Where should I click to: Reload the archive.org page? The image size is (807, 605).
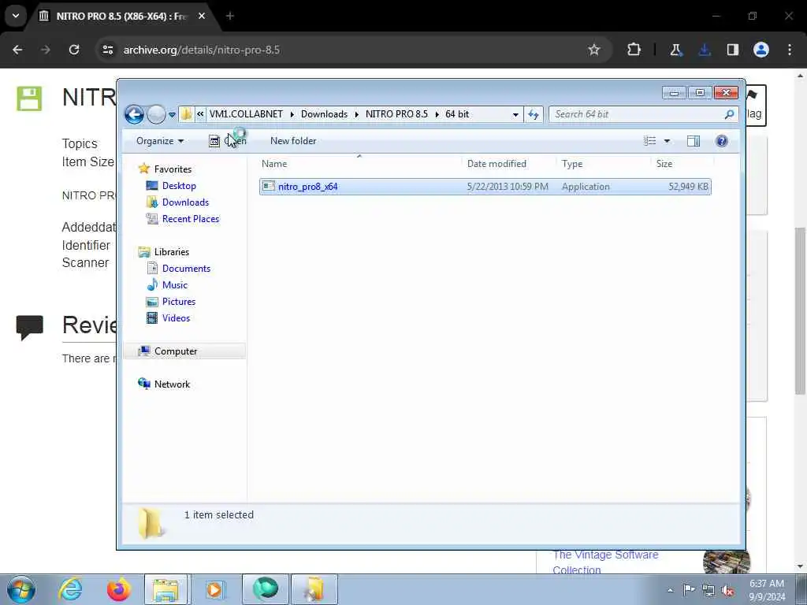[x=74, y=50]
